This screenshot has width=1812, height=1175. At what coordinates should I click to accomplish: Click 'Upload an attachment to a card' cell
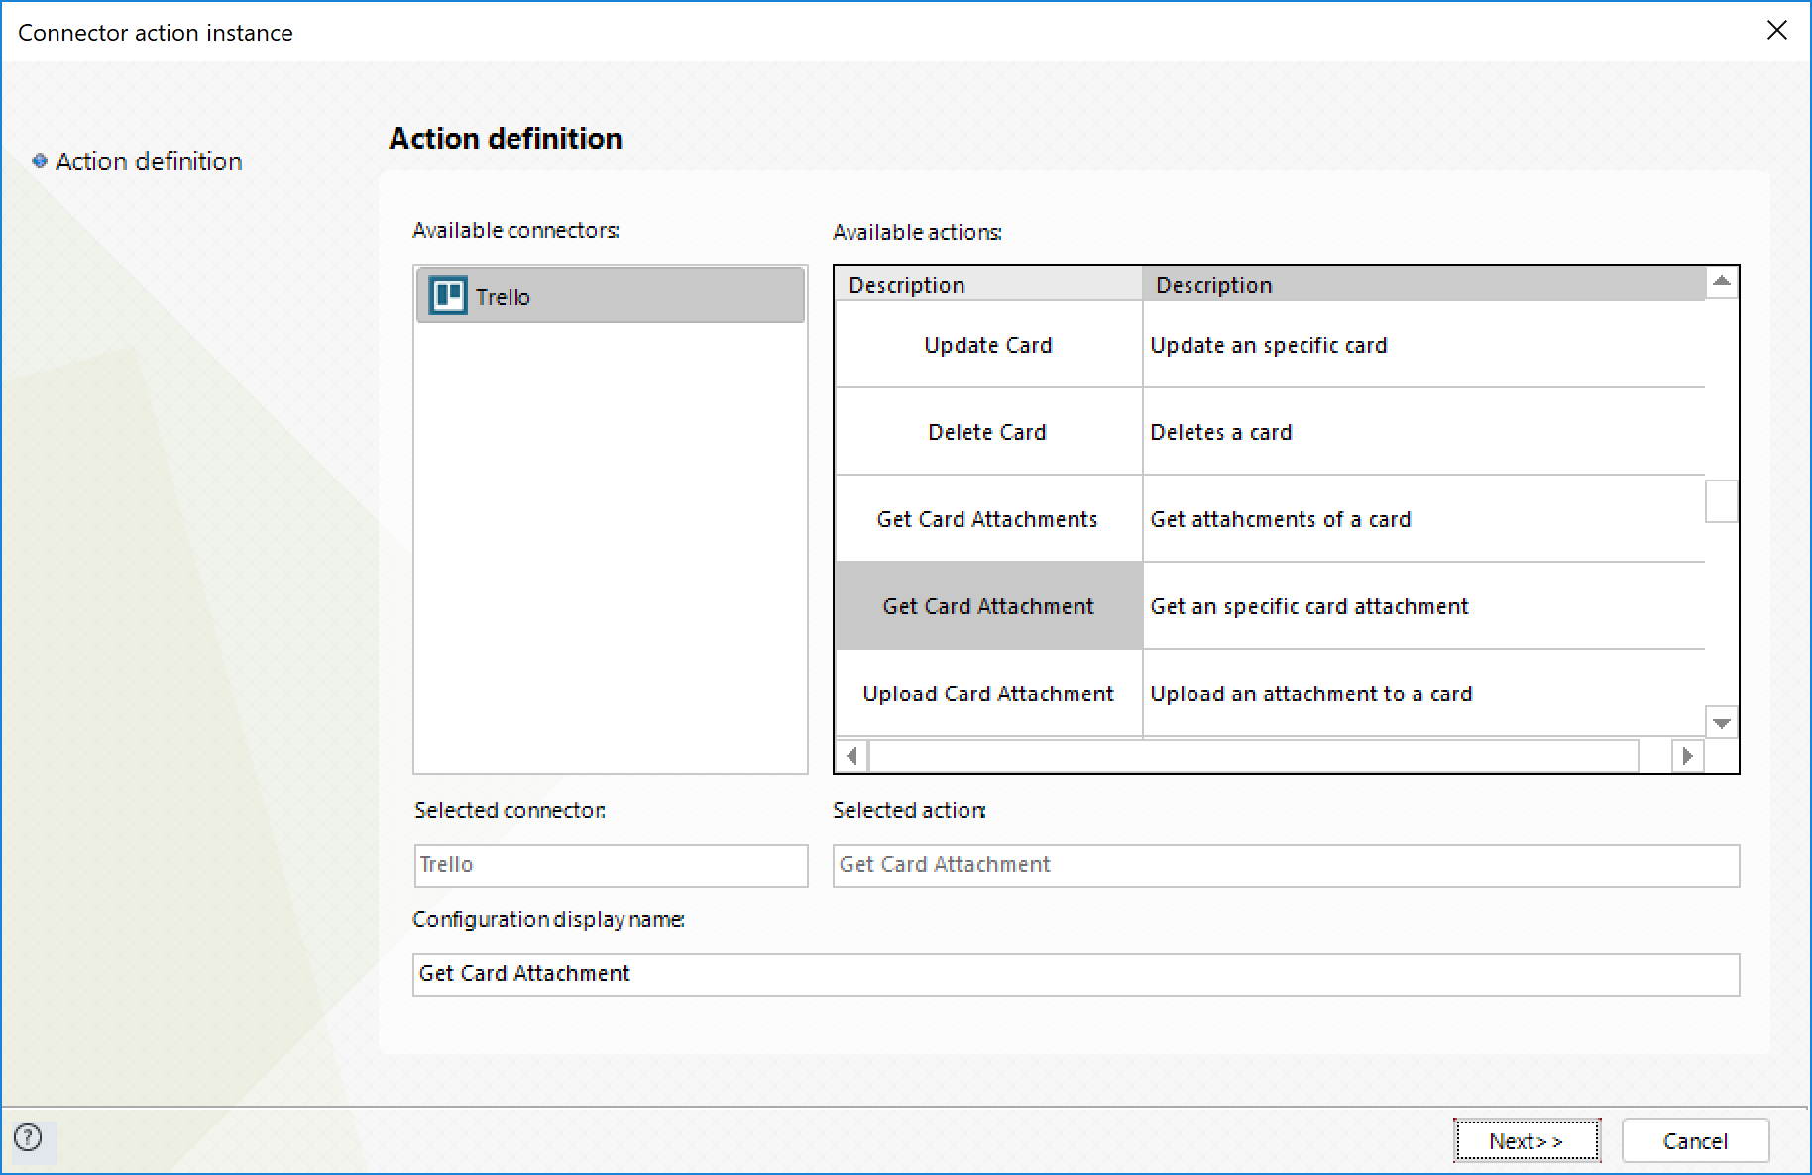tap(1423, 694)
